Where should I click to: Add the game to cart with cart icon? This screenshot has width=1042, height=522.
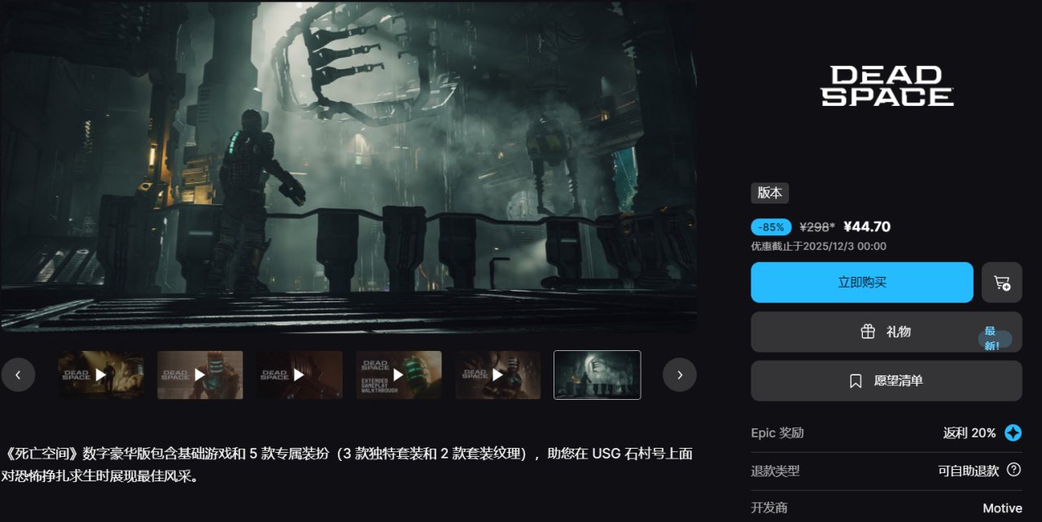1002,283
